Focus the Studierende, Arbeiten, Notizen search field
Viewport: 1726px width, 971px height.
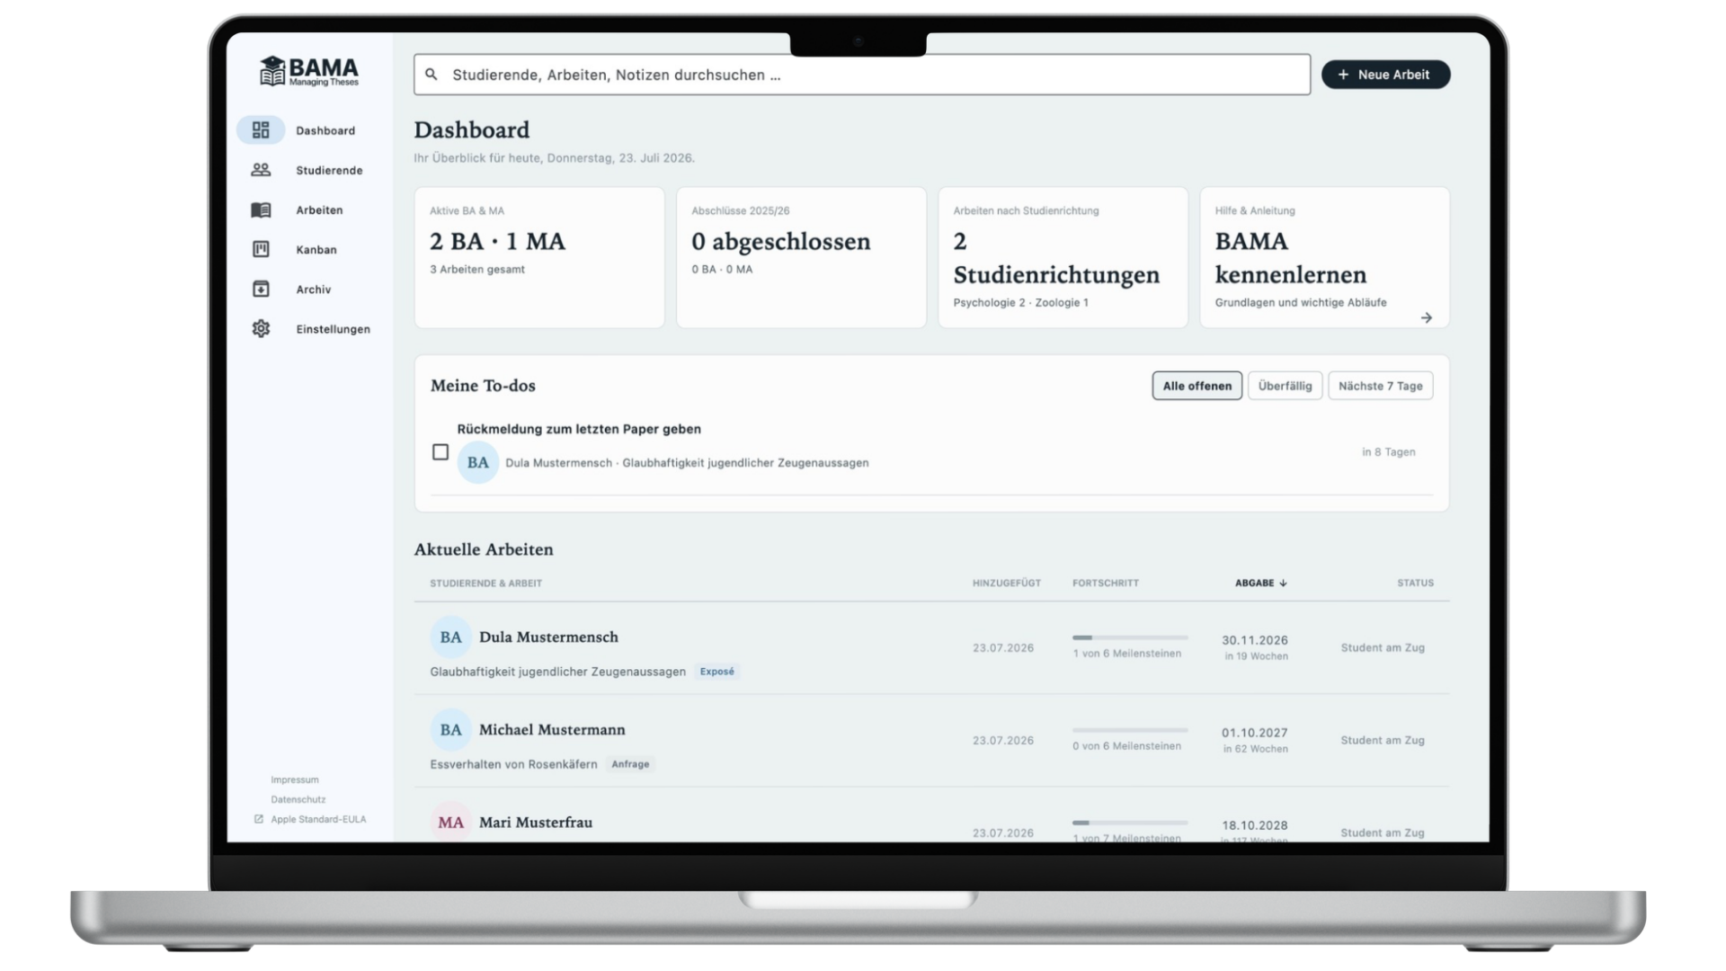tap(861, 75)
